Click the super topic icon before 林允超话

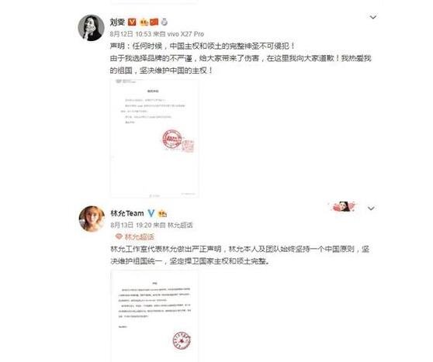[x=119, y=236]
